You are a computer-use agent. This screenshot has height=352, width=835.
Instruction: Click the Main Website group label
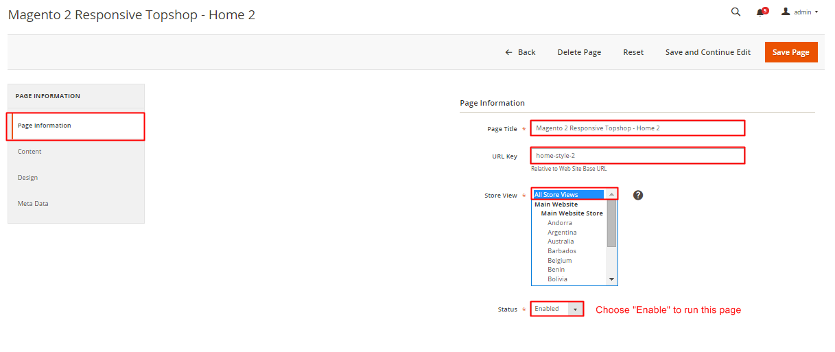(x=556, y=204)
